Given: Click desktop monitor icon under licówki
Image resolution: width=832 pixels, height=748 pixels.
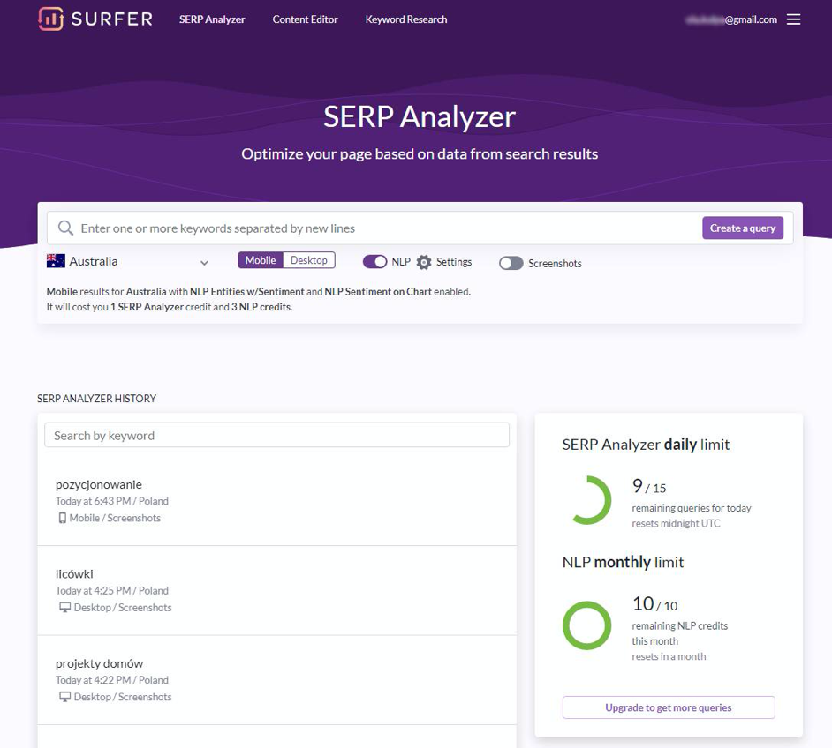Looking at the screenshot, I should coord(64,608).
